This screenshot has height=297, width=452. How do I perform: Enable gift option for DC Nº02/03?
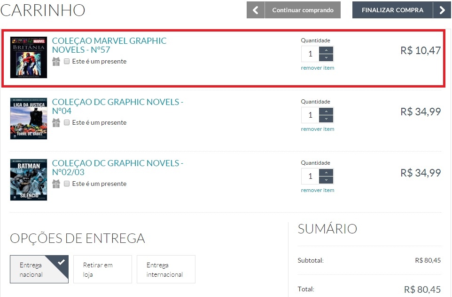coord(67,184)
